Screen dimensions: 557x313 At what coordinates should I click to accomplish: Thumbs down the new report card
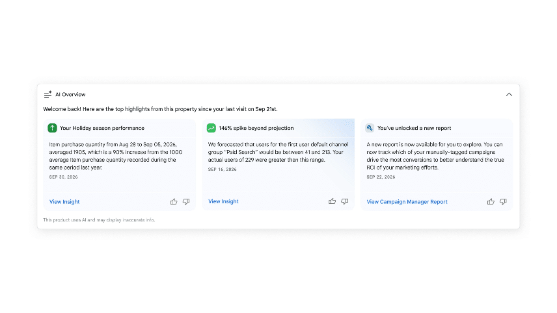pyautogui.click(x=503, y=202)
